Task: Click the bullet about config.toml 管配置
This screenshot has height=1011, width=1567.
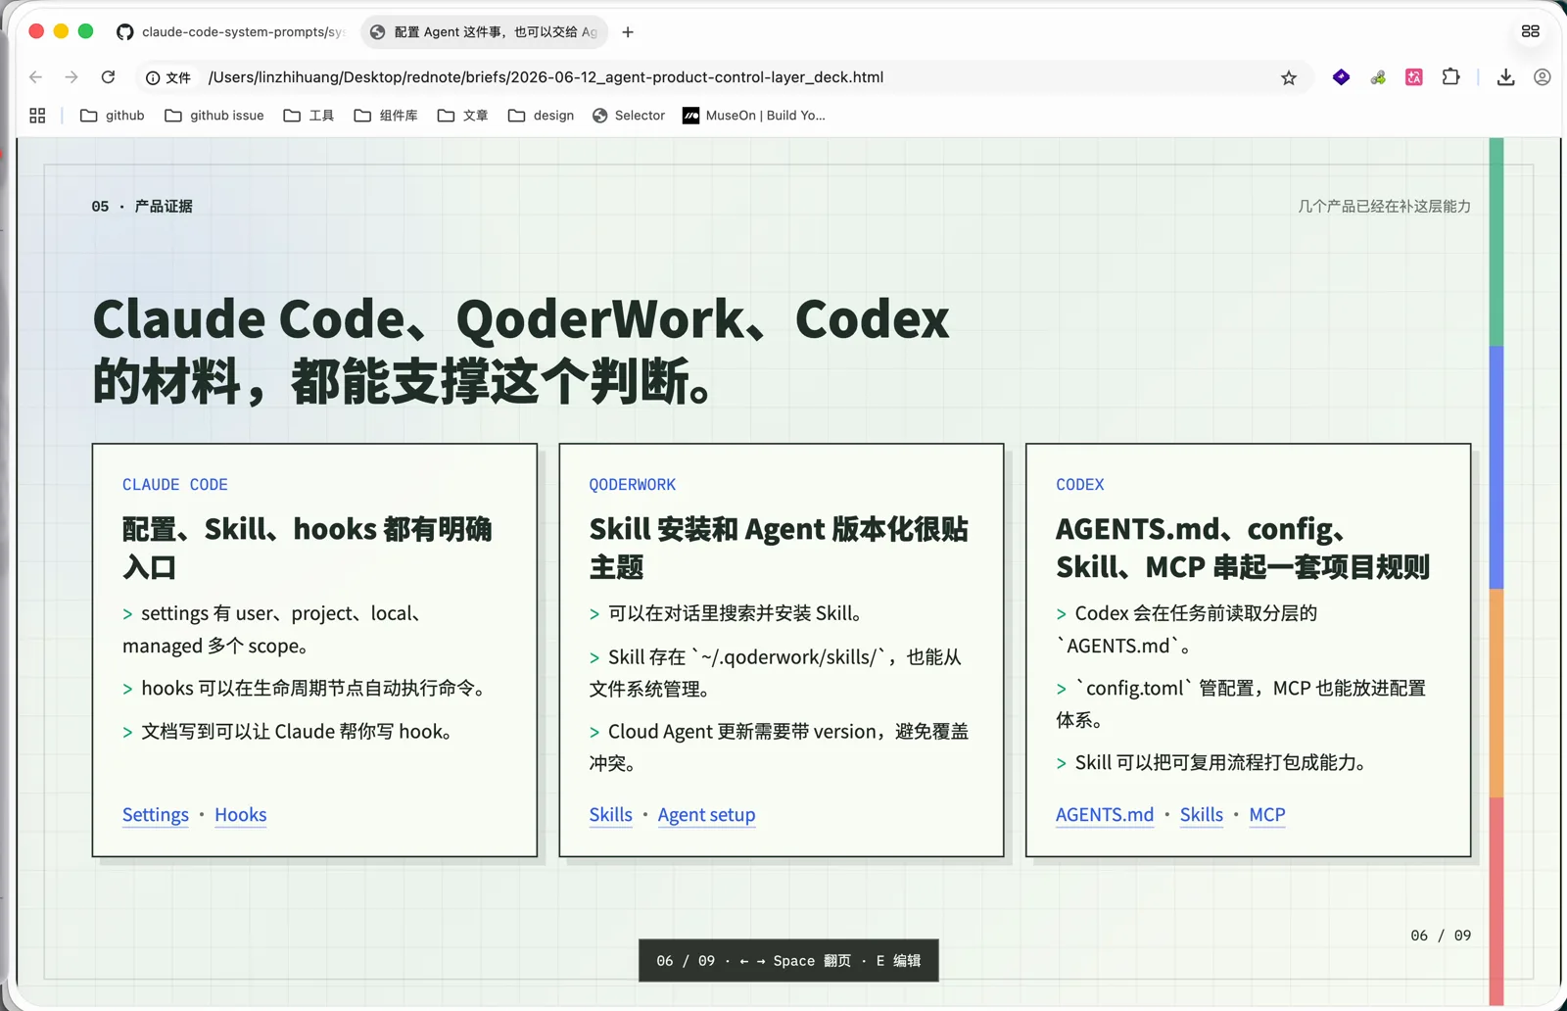Action: [x=1241, y=703]
